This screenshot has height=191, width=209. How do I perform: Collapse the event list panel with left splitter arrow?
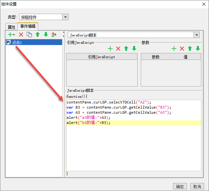[64, 32]
